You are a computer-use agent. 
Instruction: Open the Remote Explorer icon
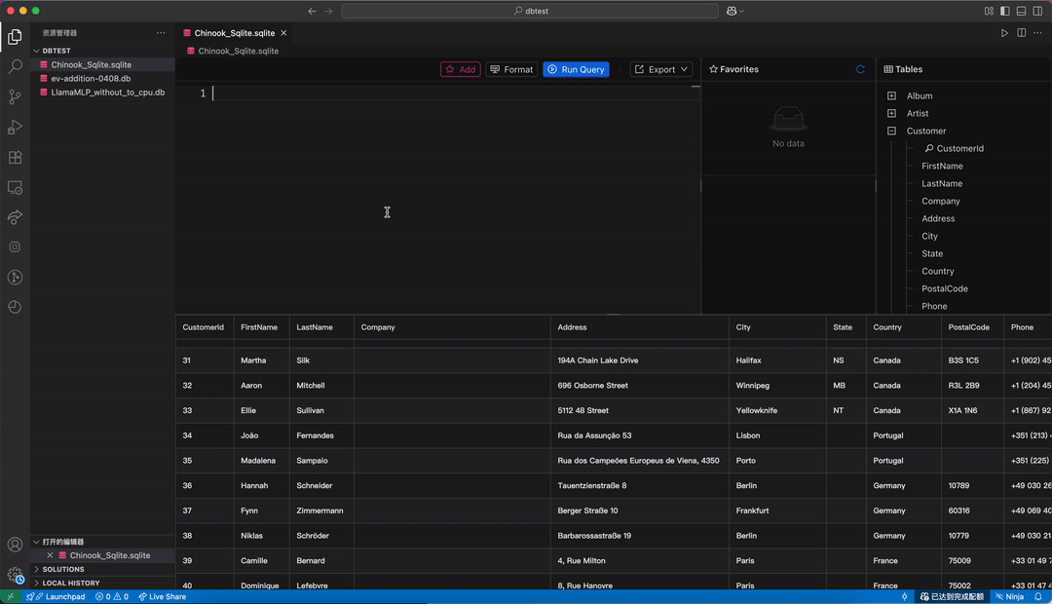[x=15, y=187]
